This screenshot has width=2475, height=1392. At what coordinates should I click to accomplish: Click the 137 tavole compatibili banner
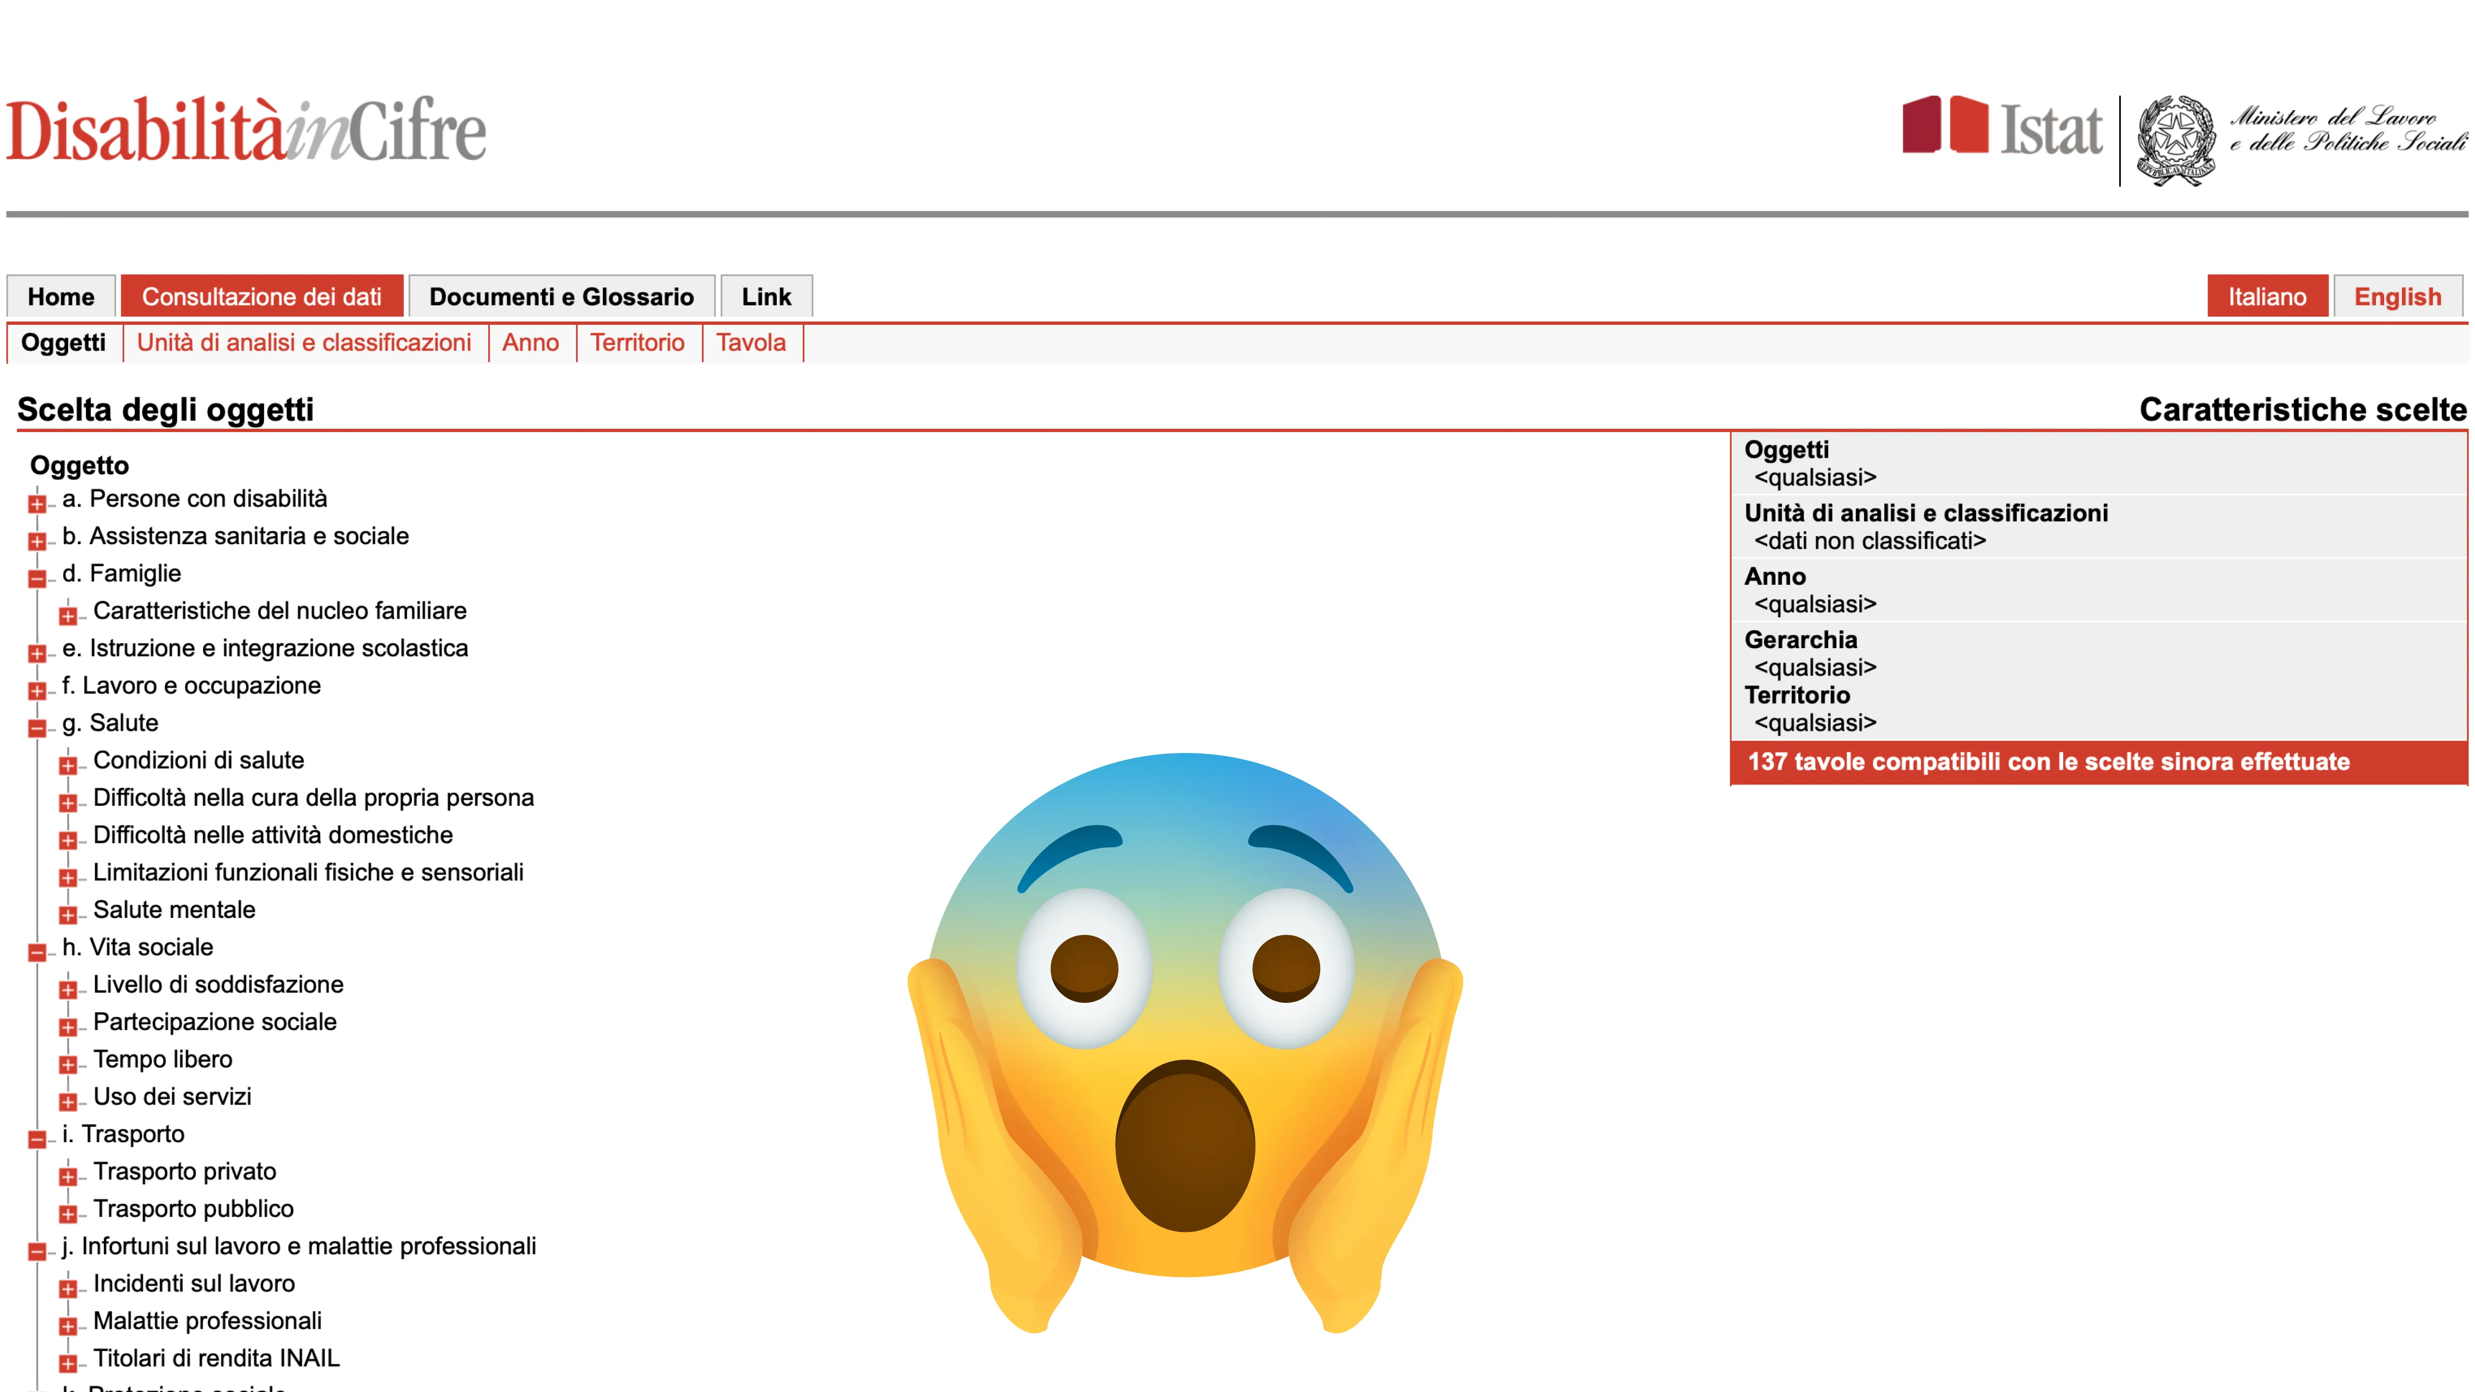[x=2049, y=762]
